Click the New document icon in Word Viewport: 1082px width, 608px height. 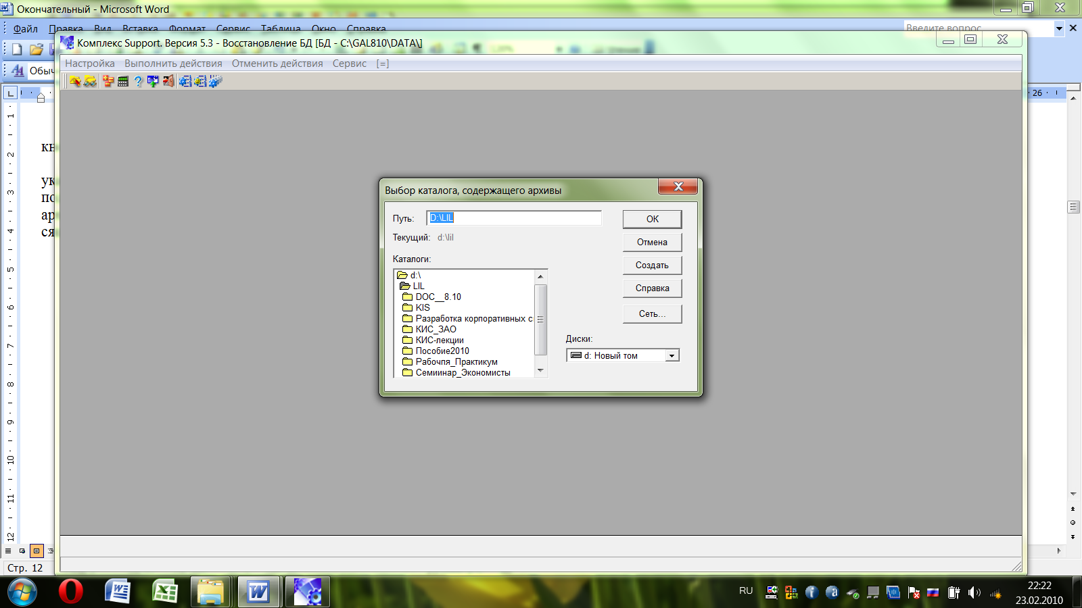[17, 49]
